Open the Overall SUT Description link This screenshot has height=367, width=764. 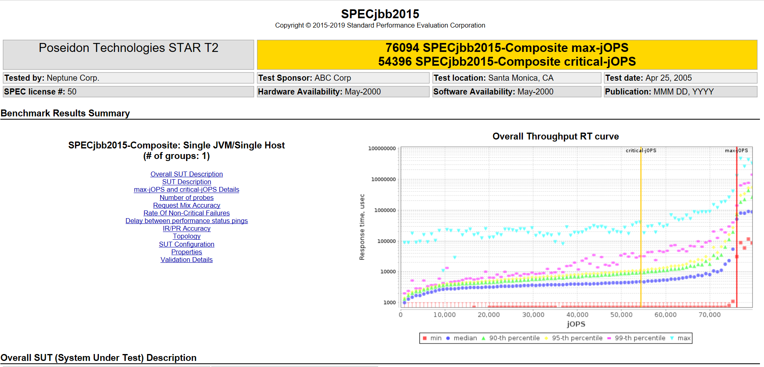186,174
